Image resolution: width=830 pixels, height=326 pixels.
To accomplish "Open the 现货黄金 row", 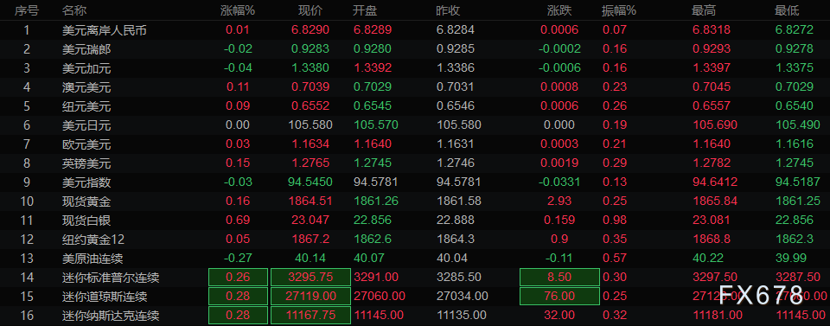I will tap(415, 201).
